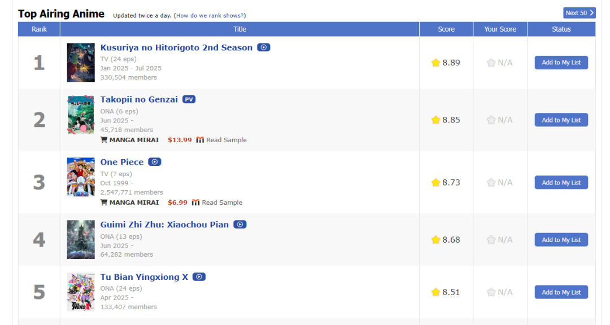Click gray Your Score star in Tu Bian Yingxiong X row

coord(491,292)
